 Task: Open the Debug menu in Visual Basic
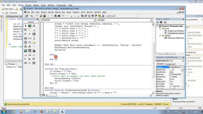(58, 12)
